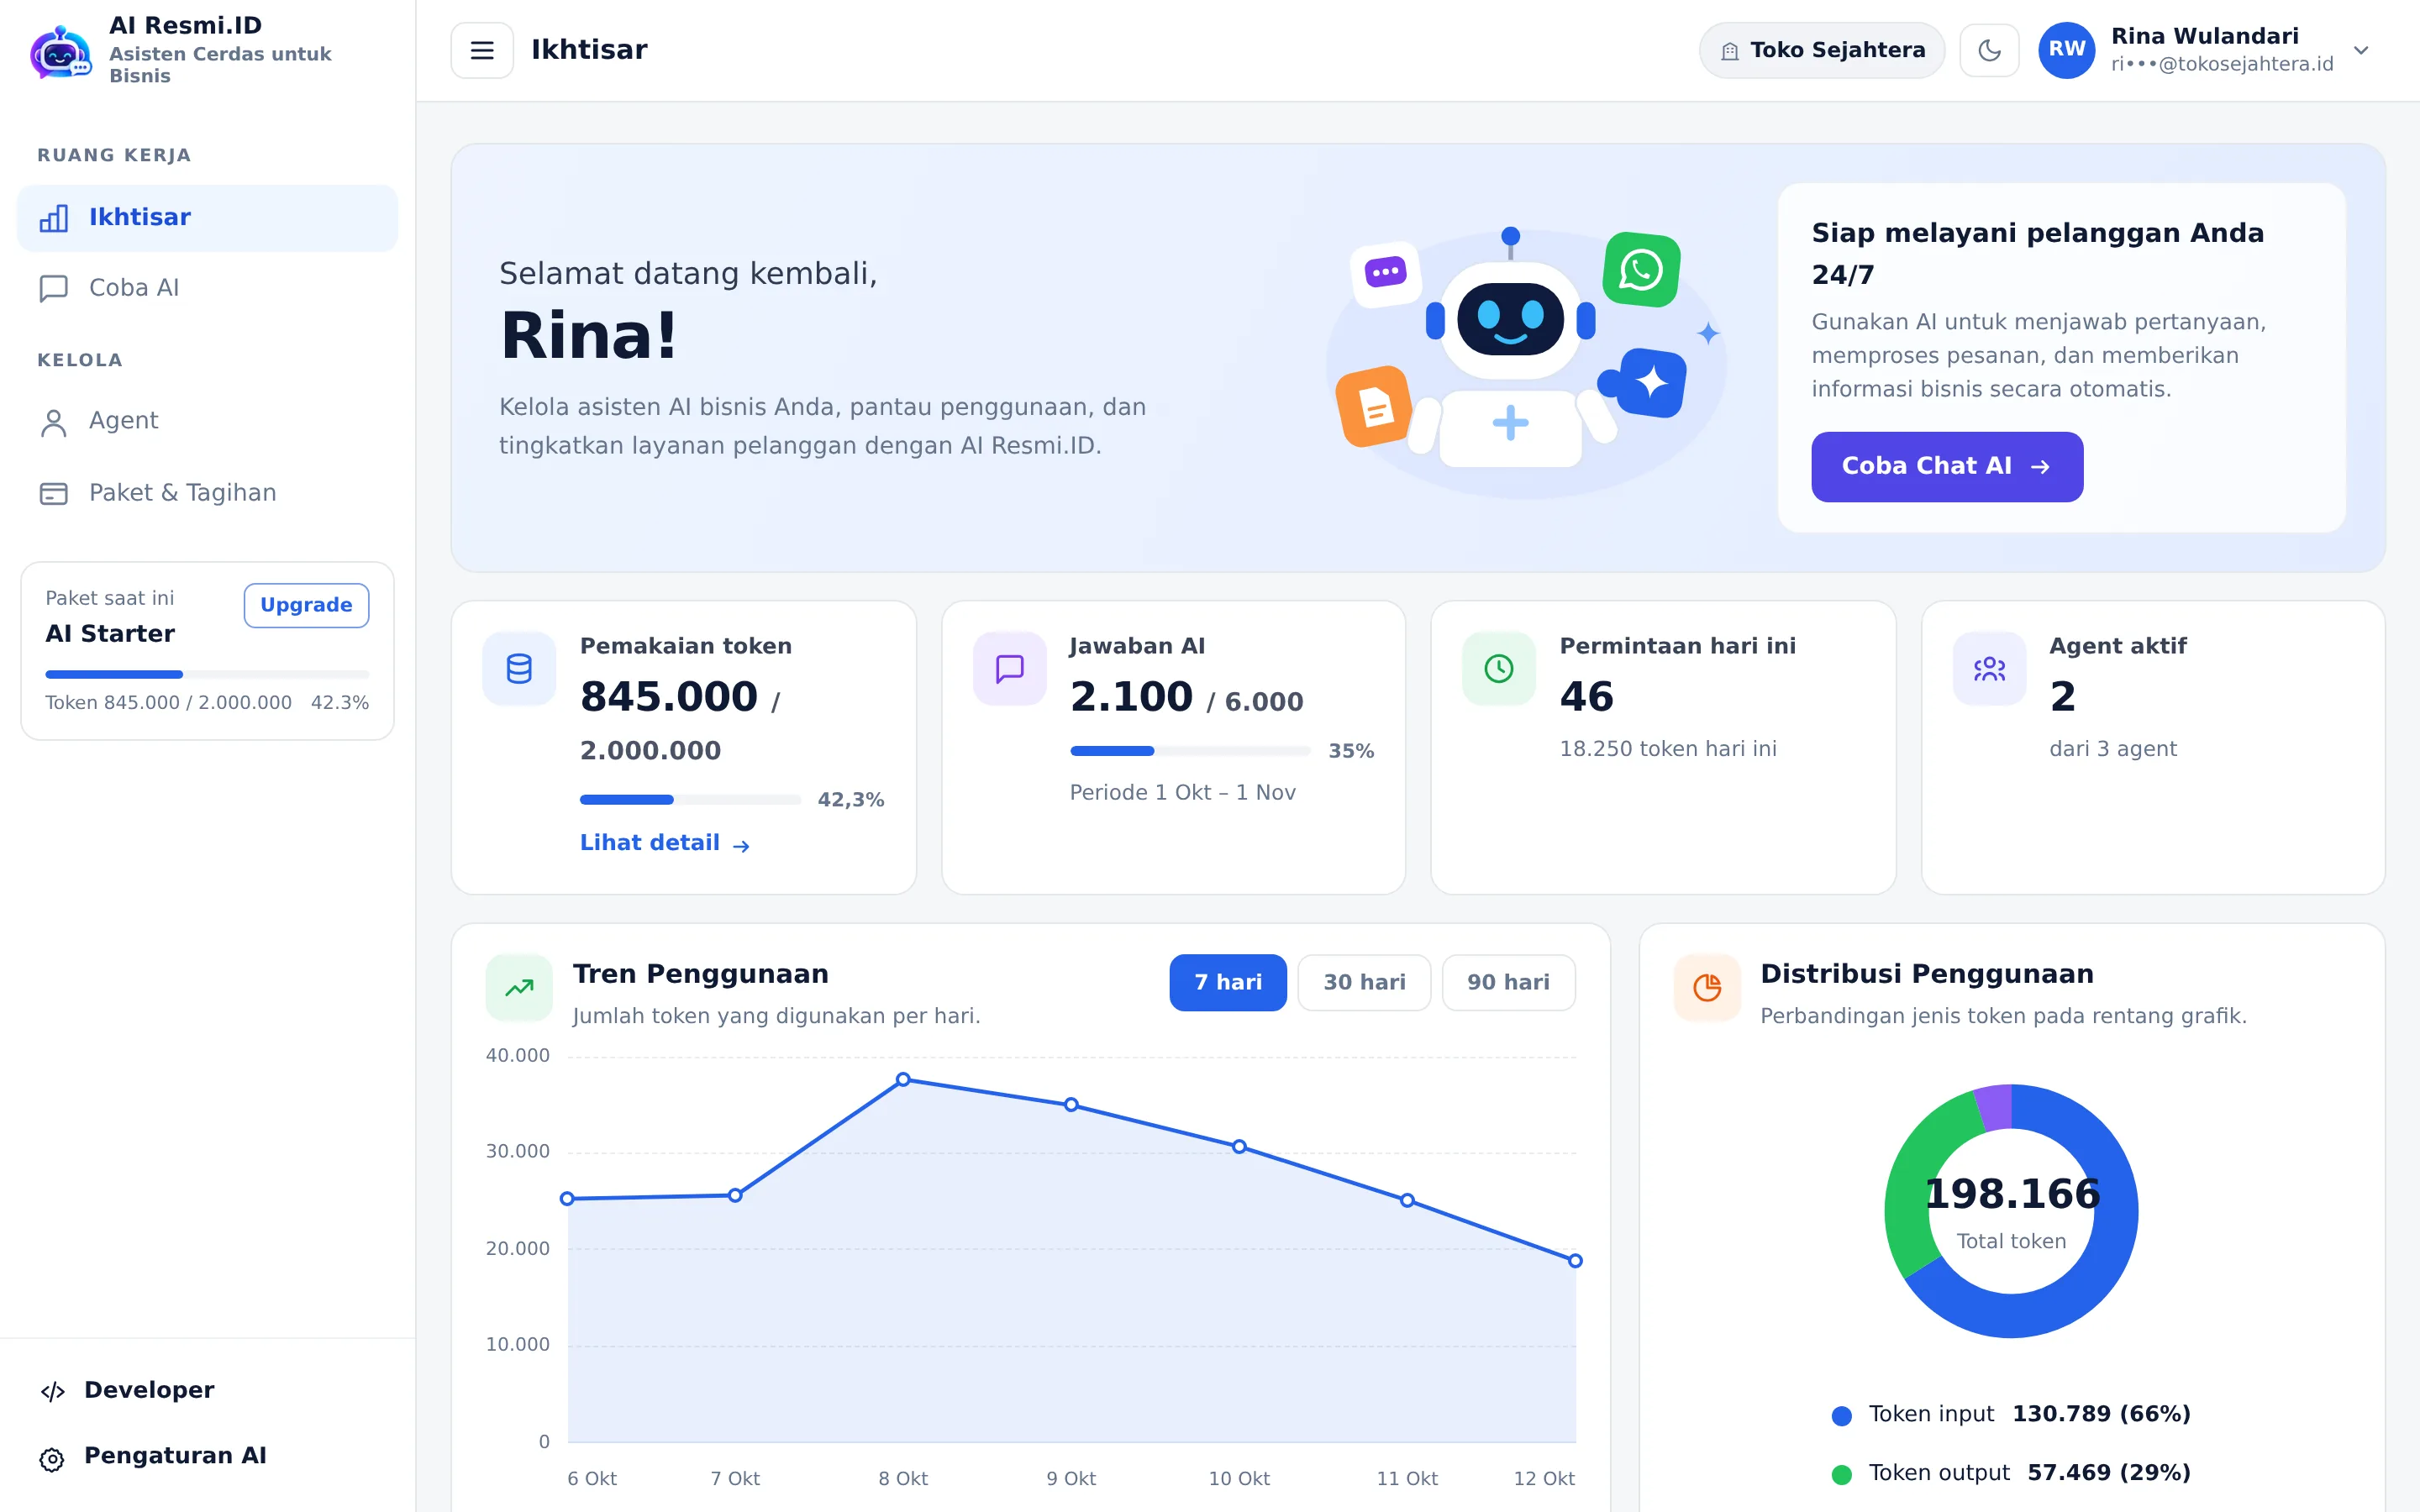Go to Agent in the sidebar
The image size is (2420, 1512).
pos(207,421)
